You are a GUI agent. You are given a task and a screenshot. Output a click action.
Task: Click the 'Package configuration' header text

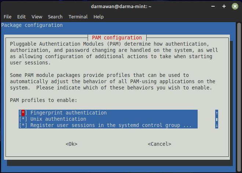32,25
